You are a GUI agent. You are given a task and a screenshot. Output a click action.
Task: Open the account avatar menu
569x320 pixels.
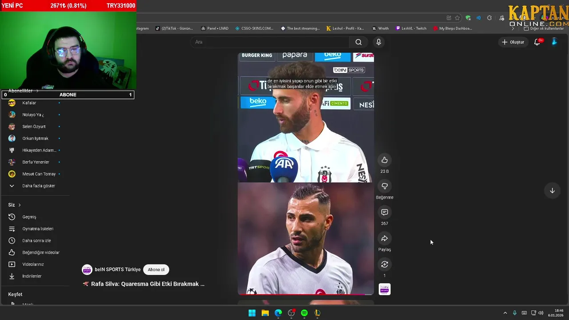(554, 42)
